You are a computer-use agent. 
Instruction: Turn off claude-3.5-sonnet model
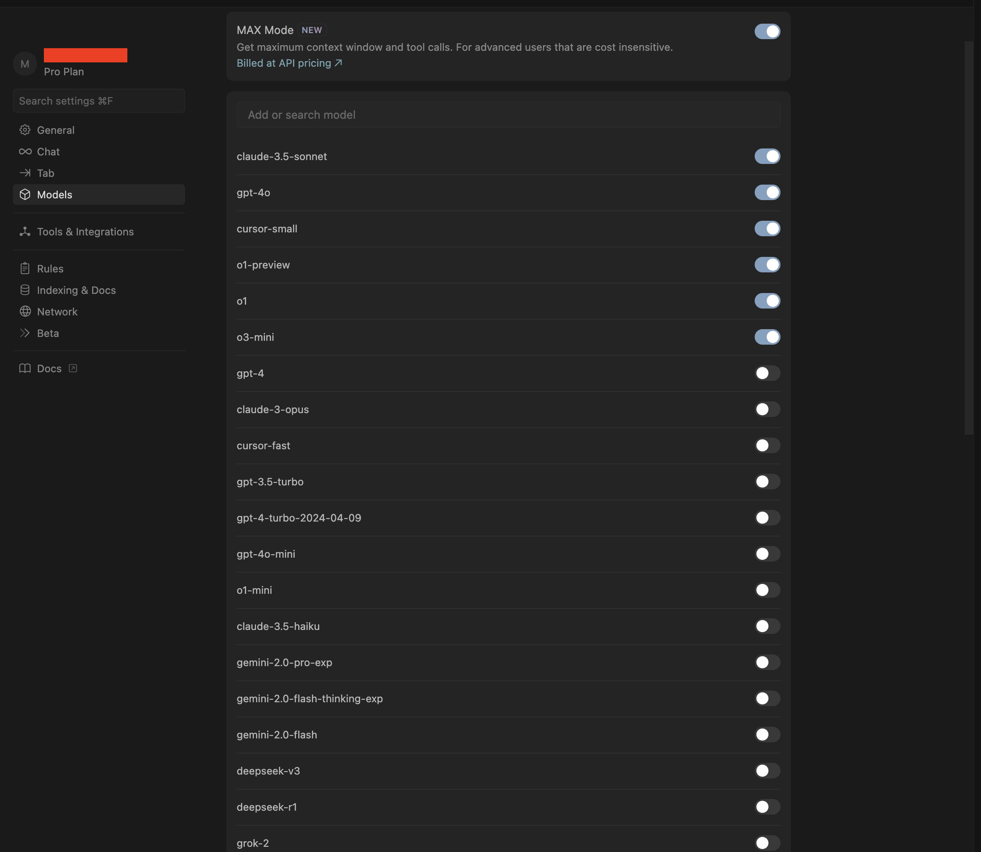(x=767, y=156)
